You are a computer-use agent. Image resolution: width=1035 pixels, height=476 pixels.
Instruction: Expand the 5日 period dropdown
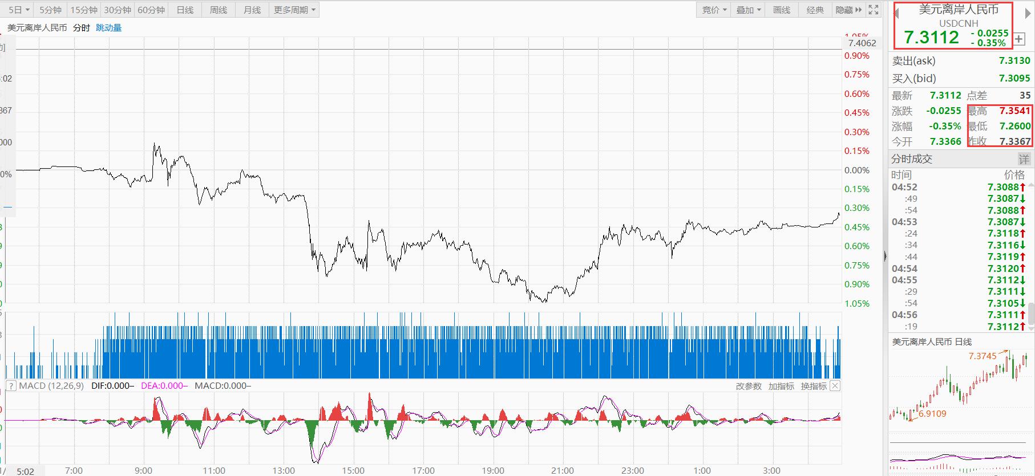click(x=19, y=10)
